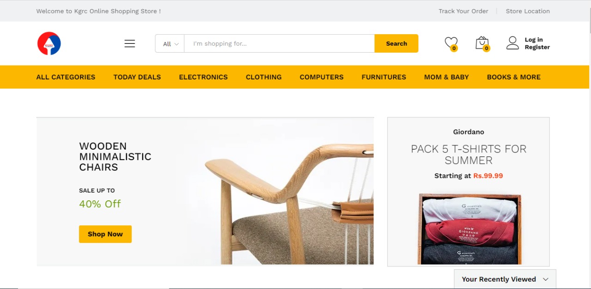This screenshot has width=591, height=289.
Task: Open the hamburger menu icon
Action: [x=130, y=43]
